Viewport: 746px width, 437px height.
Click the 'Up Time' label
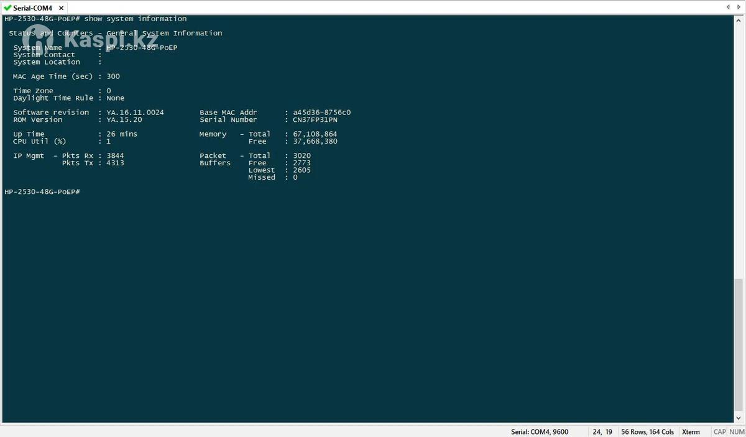pos(29,134)
